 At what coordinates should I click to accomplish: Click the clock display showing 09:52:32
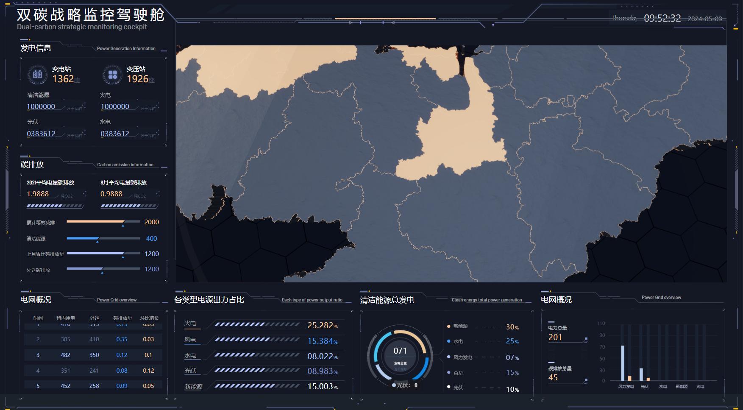[662, 18]
